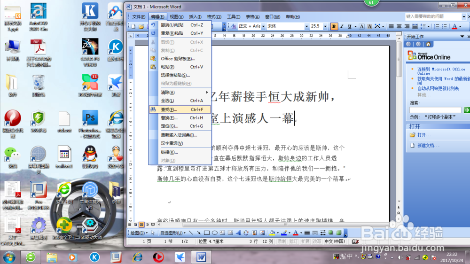Click 新建文档 link in task pane
The width and height of the screenshot is (470, 264).
[x=428, y=145]
